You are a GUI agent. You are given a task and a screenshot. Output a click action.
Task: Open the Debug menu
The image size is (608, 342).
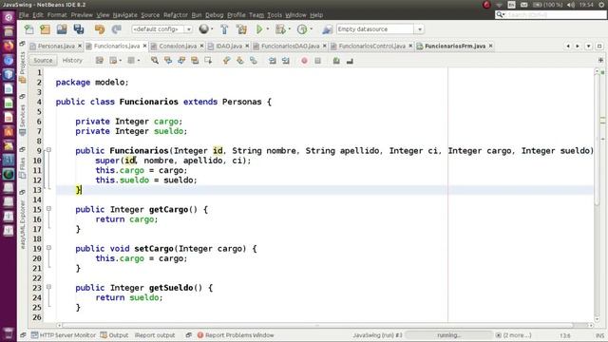[214, 15]
